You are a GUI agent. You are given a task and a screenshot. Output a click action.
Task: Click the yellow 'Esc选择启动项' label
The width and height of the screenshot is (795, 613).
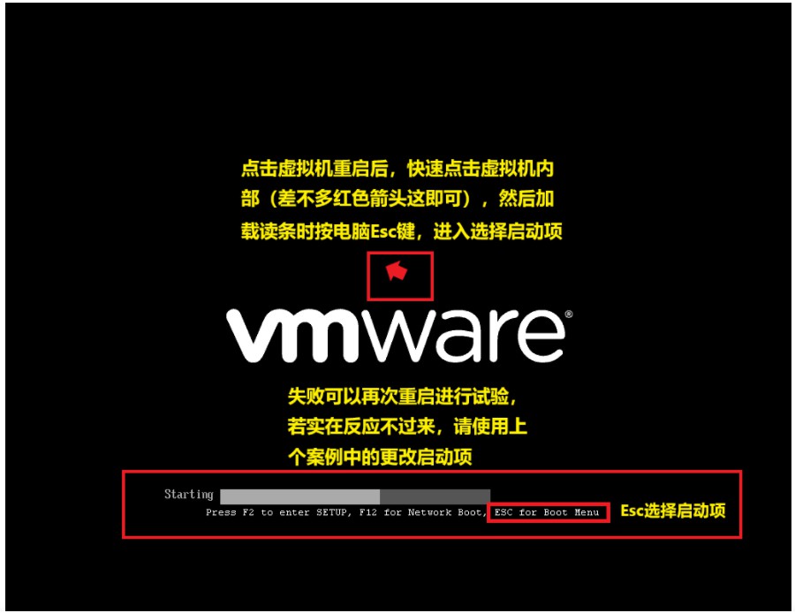[x=673, y=511]
